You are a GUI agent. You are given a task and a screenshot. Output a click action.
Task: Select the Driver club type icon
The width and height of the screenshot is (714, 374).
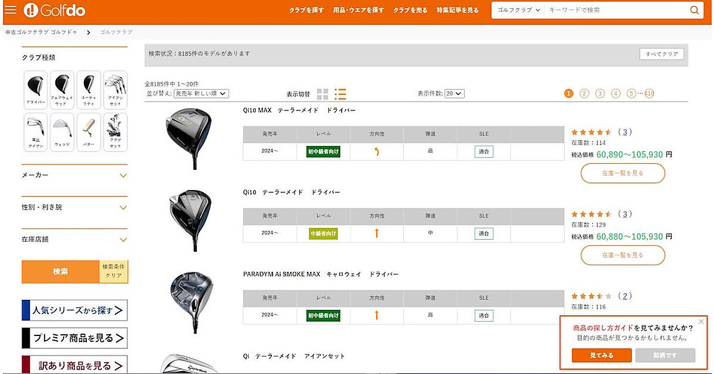pos(35,90)
